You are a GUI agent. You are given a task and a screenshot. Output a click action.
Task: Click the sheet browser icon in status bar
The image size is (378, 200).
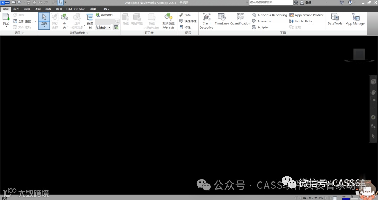click(x=335, y=198)
